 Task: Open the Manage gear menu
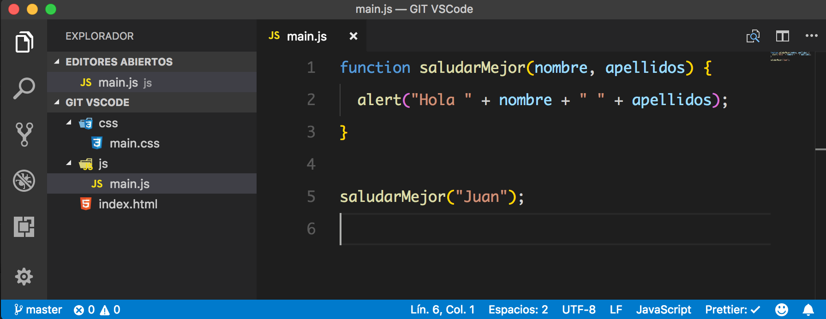click(24, 277)
